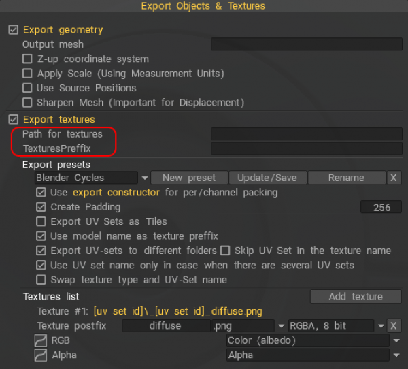
Task: Delete the Blender Cycles preset with X
Action: click(x=394, y=178)
